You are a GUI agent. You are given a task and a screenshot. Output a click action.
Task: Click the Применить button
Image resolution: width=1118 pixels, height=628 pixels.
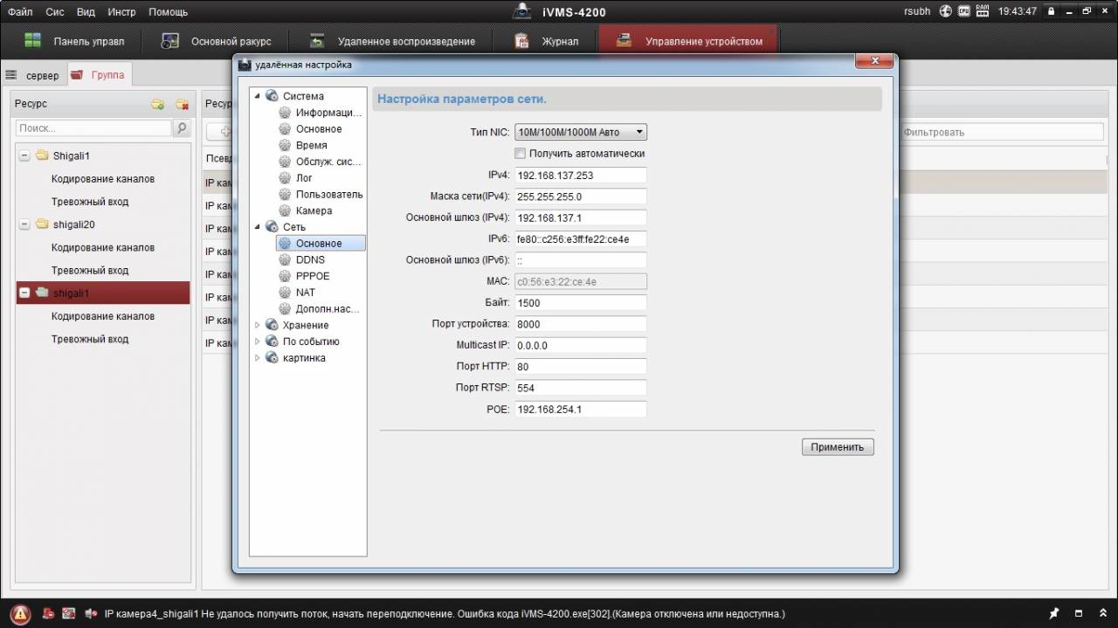(838, 447)
